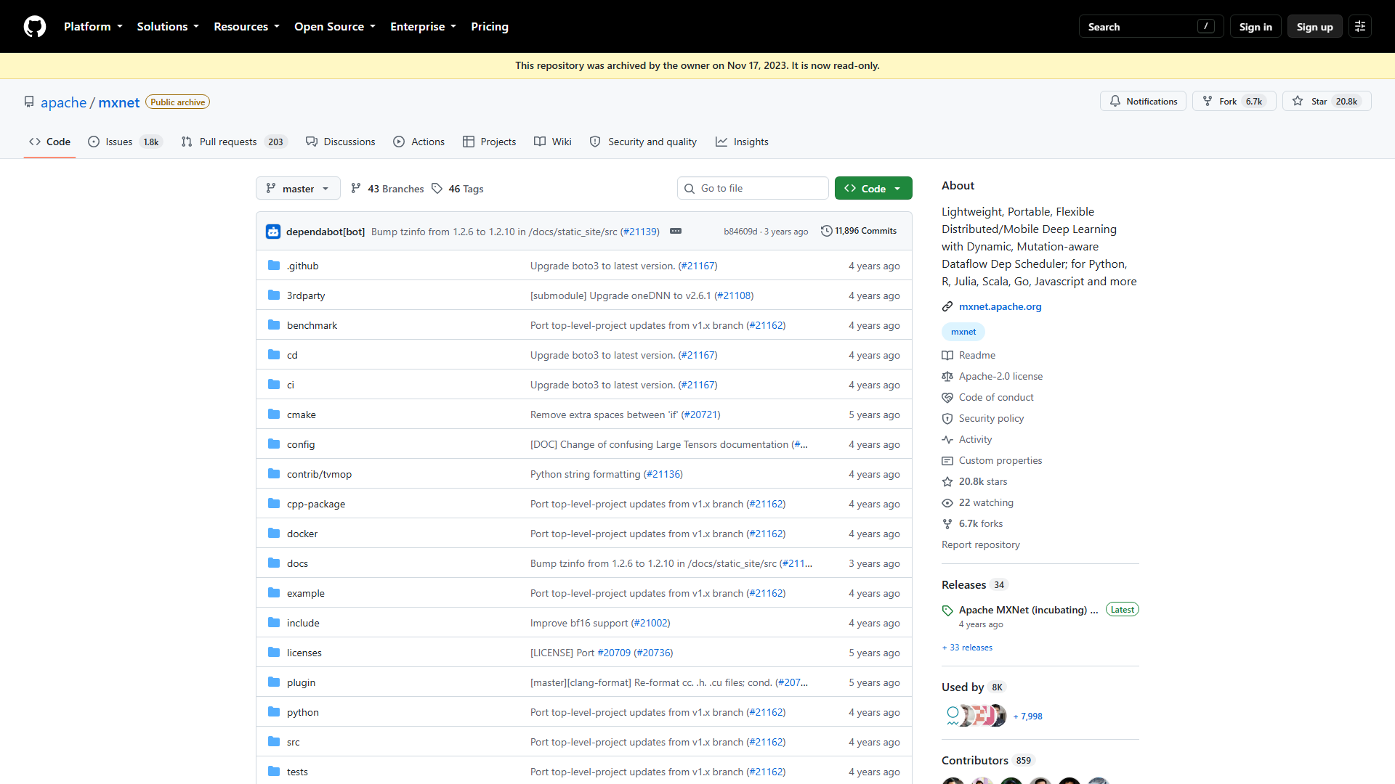
Task: Open commit history clock icon
Action: click(x=826, y=231)
